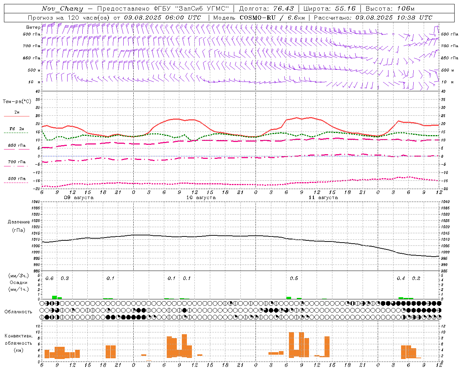Click the precipitation amount '0.4'
This screenshot has height=368, width=460.
pyautogui.click(x=401, y=279)
